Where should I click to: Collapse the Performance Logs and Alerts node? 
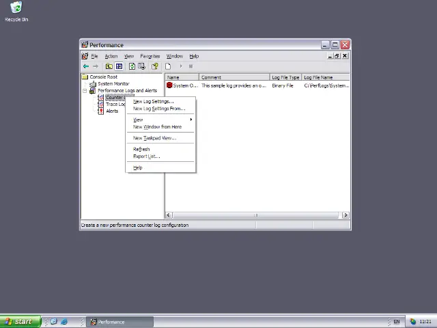point(85,90)
